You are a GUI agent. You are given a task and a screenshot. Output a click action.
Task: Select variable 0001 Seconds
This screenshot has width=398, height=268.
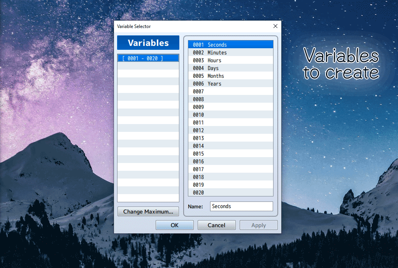tap(230, 44)
